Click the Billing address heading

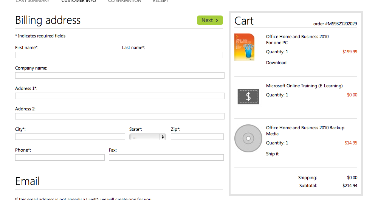[48, 20]
